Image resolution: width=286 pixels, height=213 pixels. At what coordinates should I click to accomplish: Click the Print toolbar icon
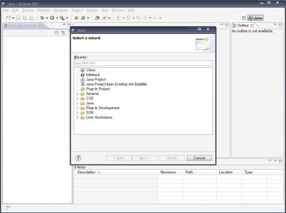[x=31, y=18]
